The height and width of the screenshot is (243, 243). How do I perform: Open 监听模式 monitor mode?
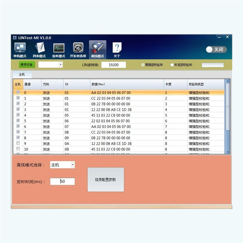tap(59, 50)
